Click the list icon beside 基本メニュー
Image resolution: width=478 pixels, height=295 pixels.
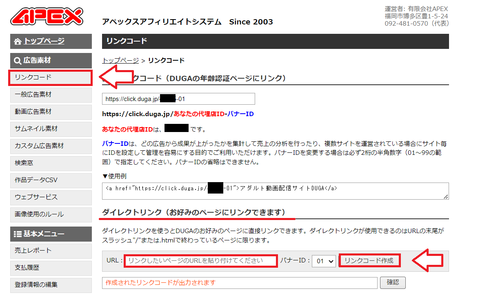point(18,234)
